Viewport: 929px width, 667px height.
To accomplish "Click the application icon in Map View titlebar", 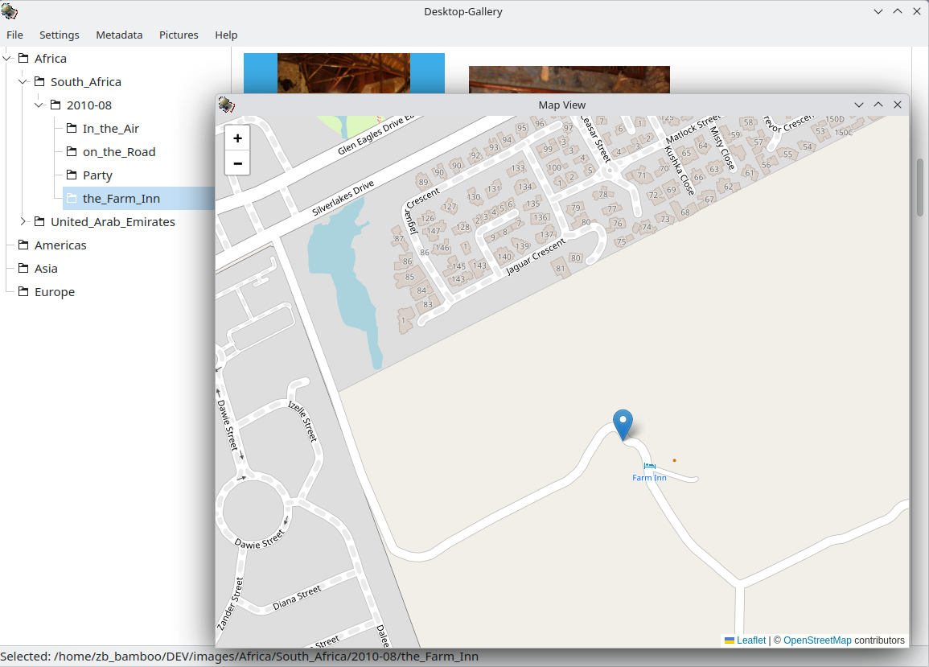I will tap(225, 105).
